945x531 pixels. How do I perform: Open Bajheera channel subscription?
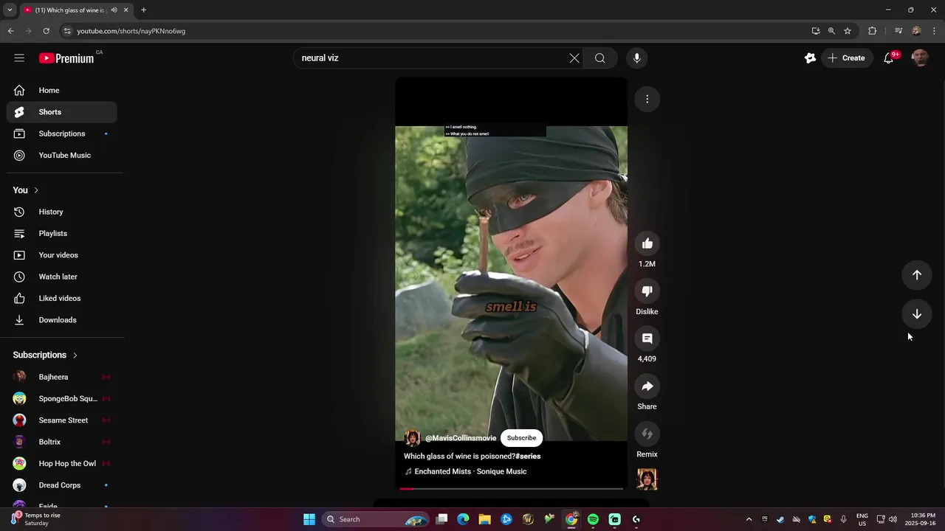click(62, 377)
